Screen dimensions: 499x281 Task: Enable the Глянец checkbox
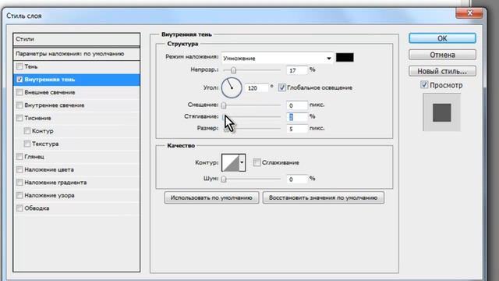pyautogui.click(x=19, y=157)
